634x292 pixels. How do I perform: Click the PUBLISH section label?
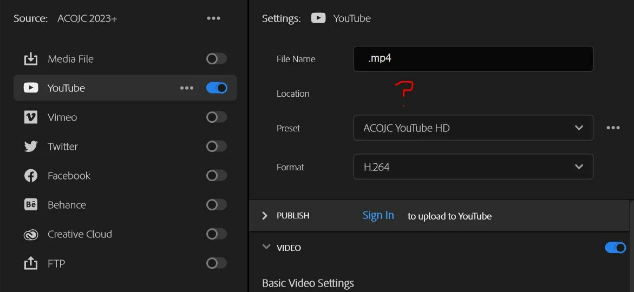tap(293, 216)
